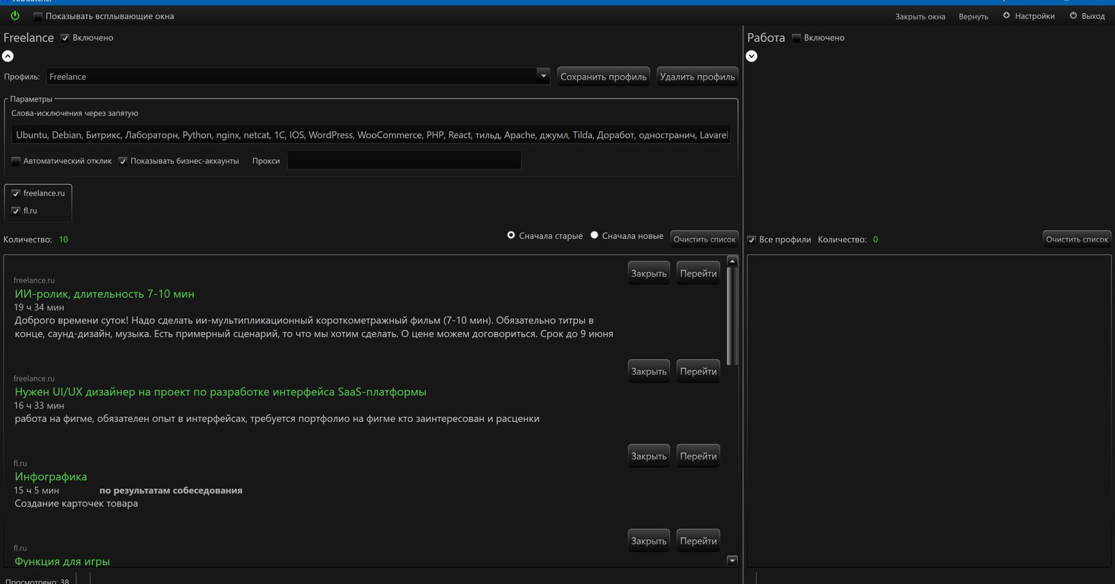
Task: Click the power icon beside Выход
Action: 1073,15
